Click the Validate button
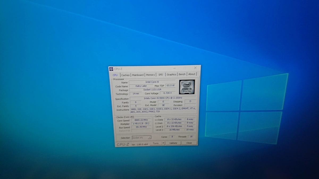 173,143
